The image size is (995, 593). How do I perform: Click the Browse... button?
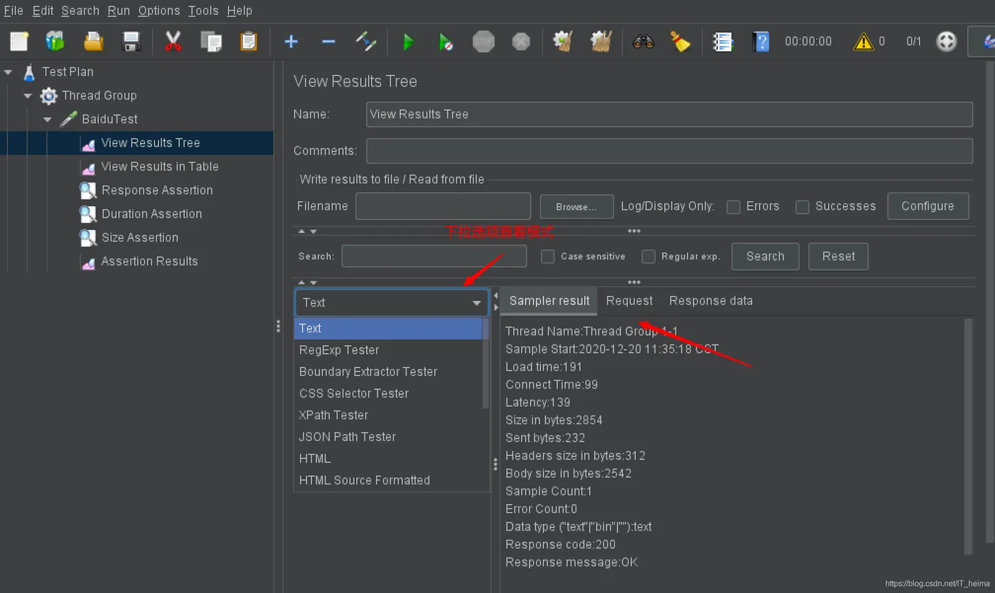coord(576,207)
